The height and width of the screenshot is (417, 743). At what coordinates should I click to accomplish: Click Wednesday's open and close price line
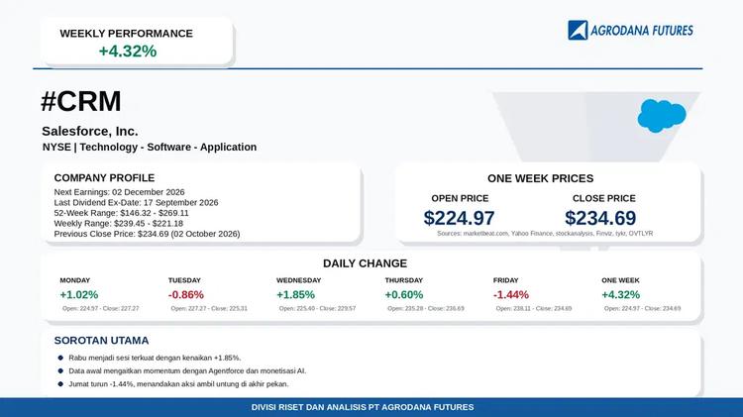[317, 308]
